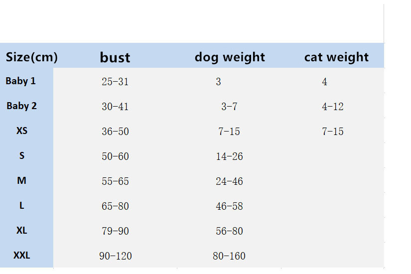
Task: Click the XS size label
Action: coord(22,131)
